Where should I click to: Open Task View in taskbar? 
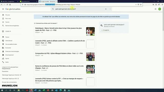(14, 90)
